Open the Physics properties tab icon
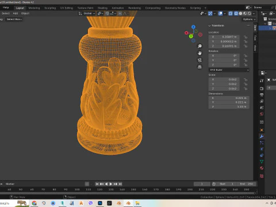 click(262, 149)
